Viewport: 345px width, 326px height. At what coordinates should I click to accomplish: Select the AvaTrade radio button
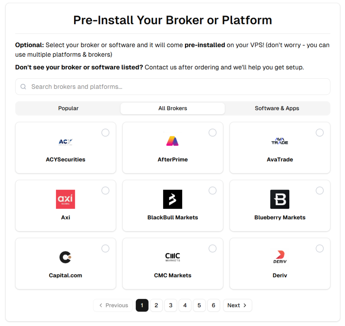click(320, 133)
